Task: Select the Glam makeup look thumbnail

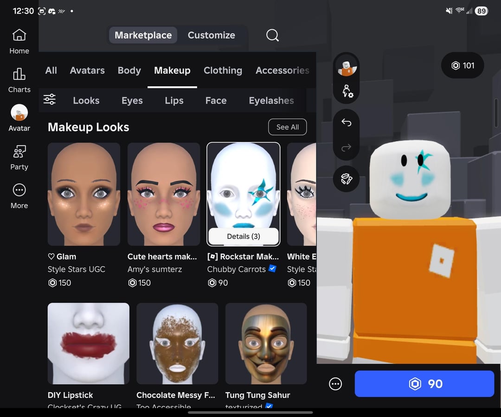Action: (x=84, y=194)
